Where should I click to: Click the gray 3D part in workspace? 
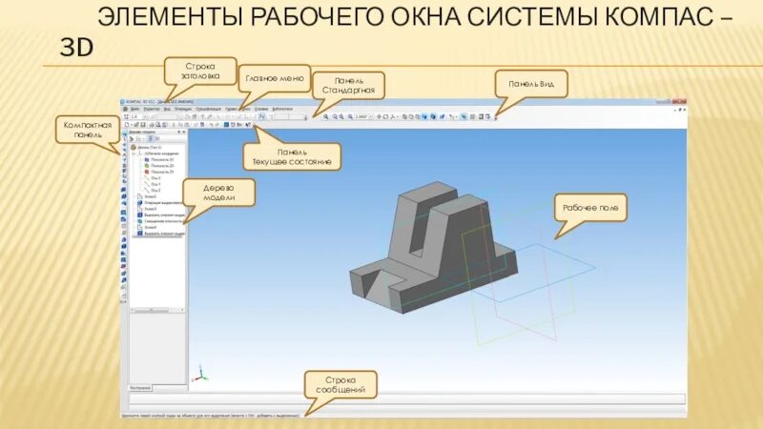point(433,248)
